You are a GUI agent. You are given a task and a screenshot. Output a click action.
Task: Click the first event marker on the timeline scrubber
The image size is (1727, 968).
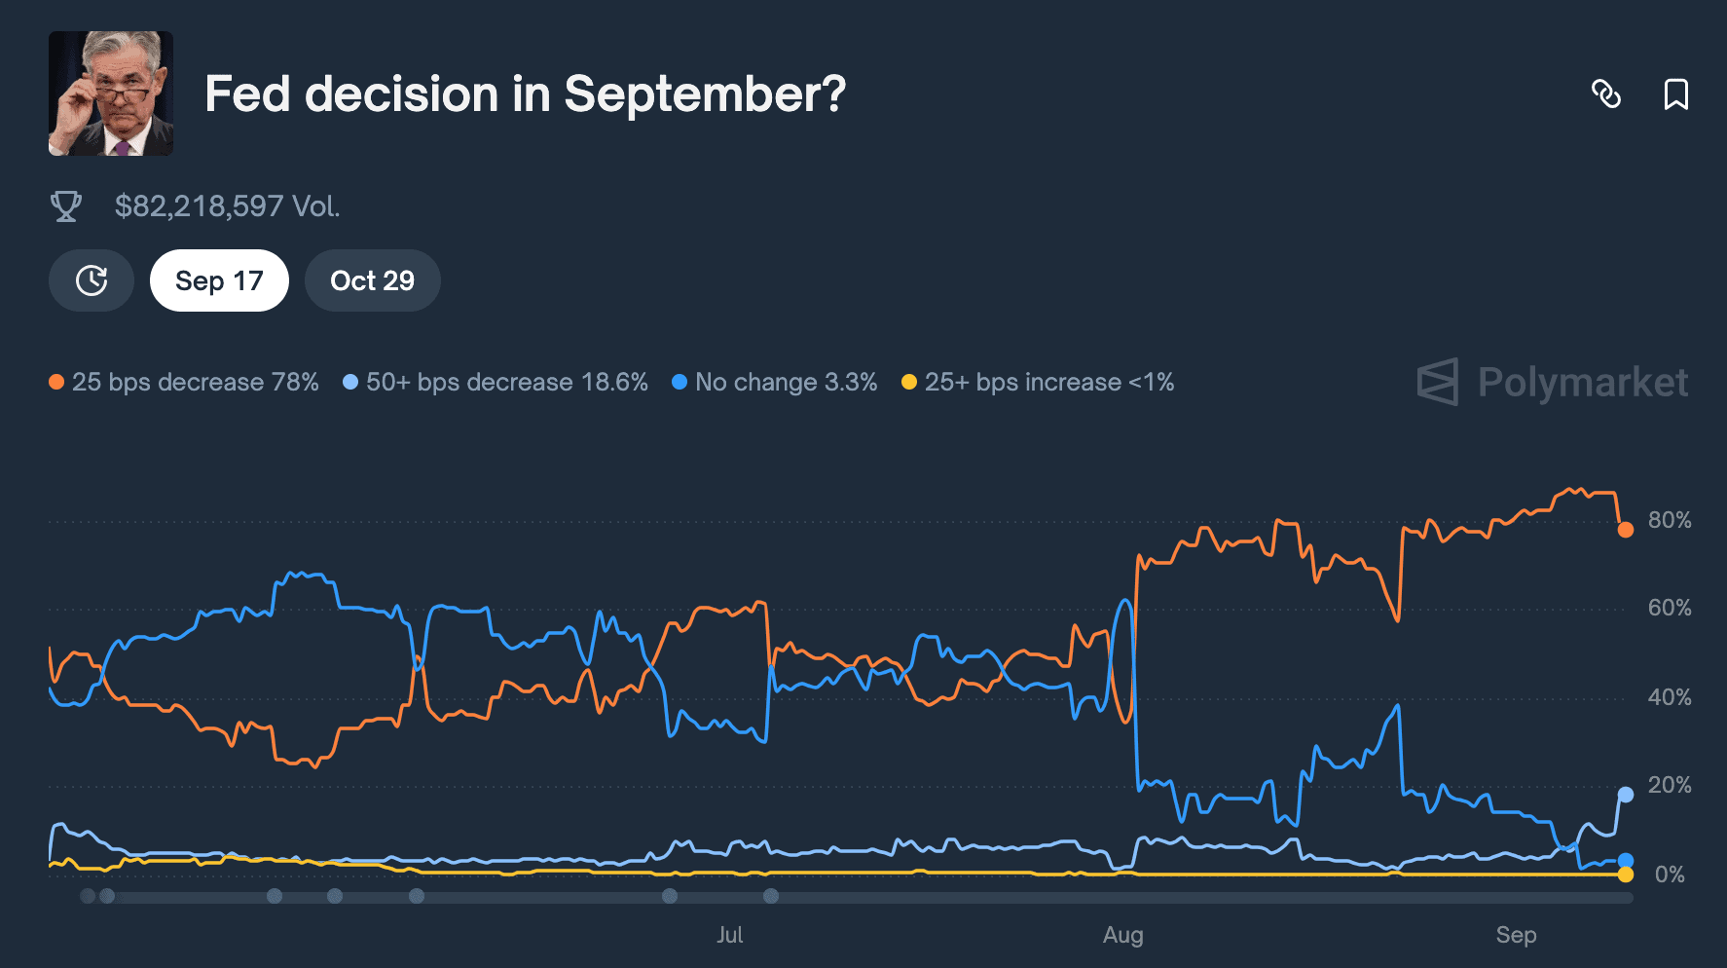coord(86,896)
